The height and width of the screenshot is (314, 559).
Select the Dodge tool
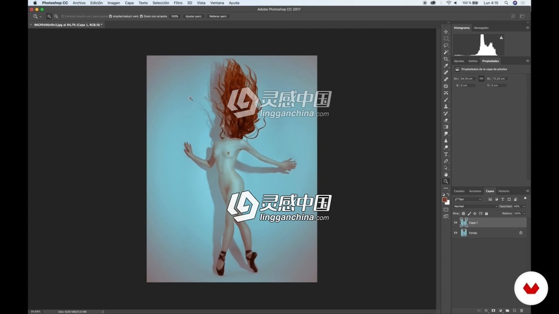(x=446, y=147)
